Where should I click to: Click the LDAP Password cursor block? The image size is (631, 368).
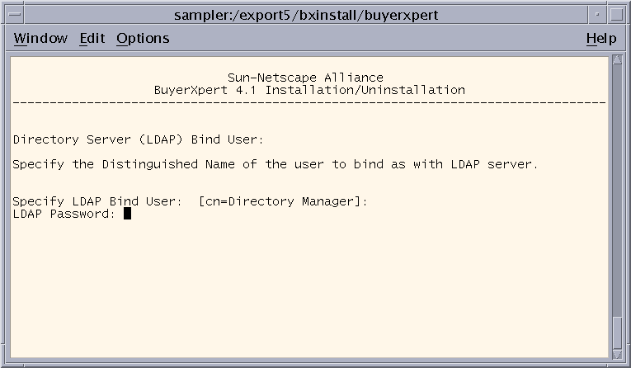127,214
